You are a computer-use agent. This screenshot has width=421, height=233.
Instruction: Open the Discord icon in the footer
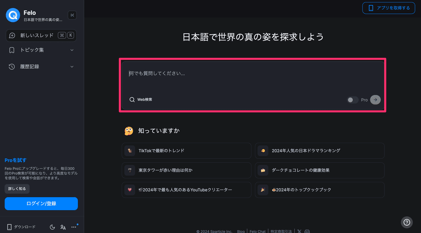click(x=307, y=231)
